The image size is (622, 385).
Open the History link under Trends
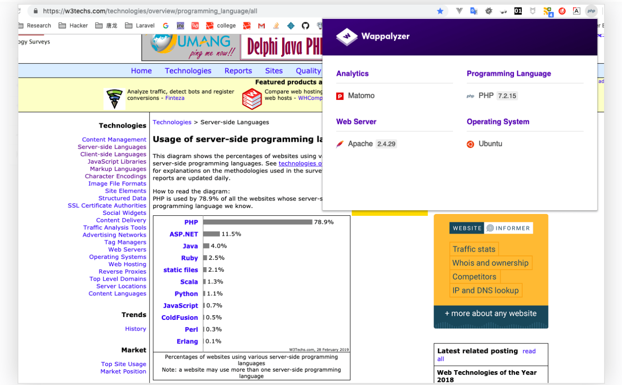pos(135,329)
